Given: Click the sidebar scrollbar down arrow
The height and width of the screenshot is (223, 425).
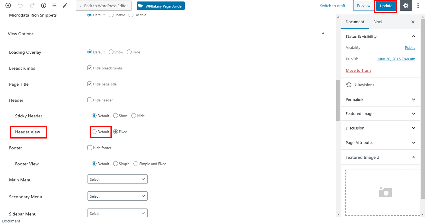Looking at the screenshot, I should point(422,214).
